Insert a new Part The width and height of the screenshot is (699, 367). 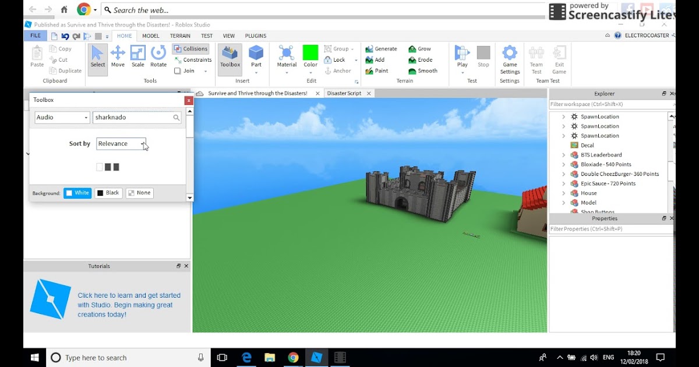point(256,59)
